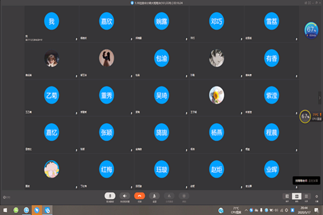
Task: Click the 邓巧 participant avatar
Action: pyautogui.click(x=217, y=21)
